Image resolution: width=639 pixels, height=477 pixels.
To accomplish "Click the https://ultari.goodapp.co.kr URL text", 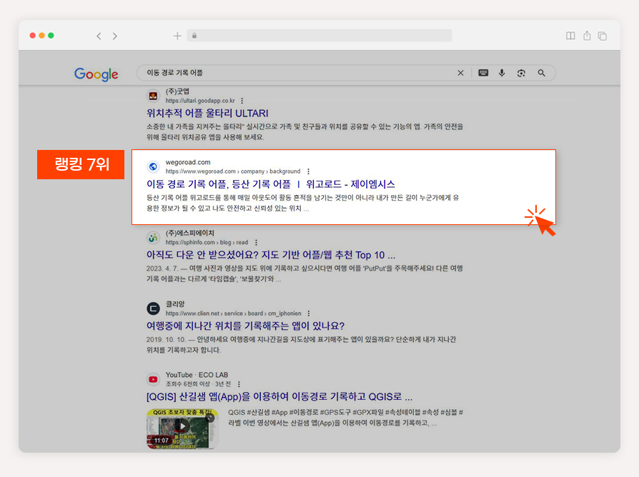I will pyautogui.click(x=200, y=101).
